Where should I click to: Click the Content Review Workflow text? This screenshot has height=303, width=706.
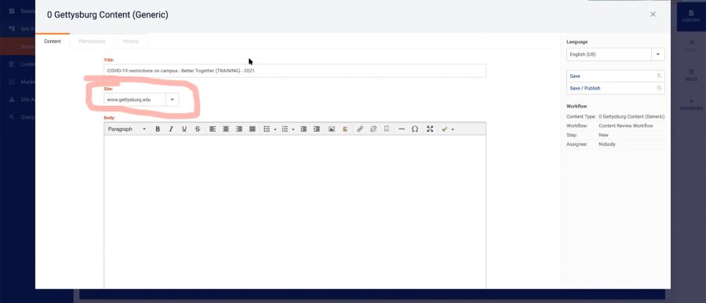pyautogui.click(x=626, y=126)
